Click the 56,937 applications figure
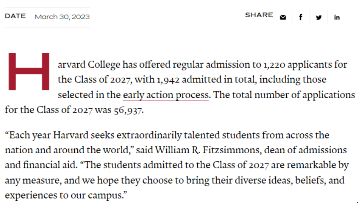Viewport: 358px width, 203px height. tap(129, 110)
